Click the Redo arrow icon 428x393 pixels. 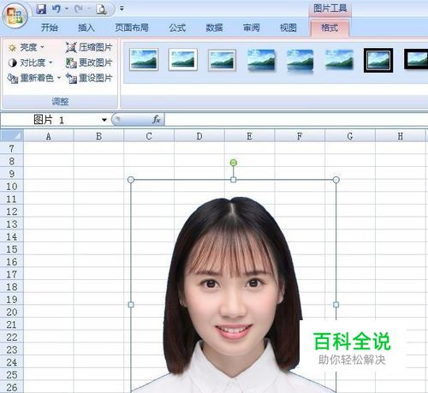[x=79, y=9]
